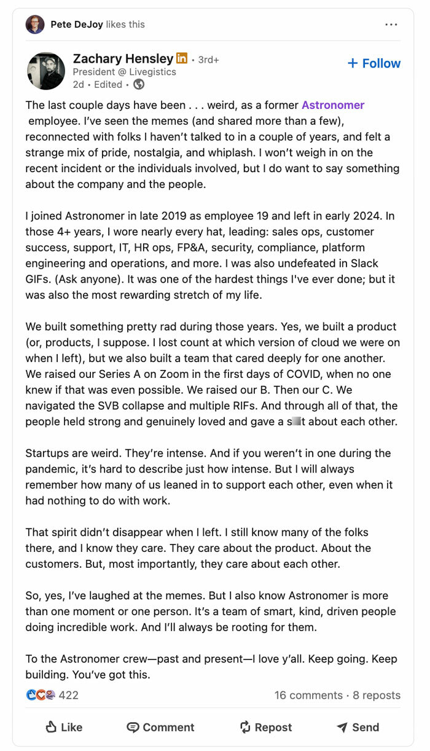Click the Send paper-plane icon
Screen dimensions: 430x751
342,727
